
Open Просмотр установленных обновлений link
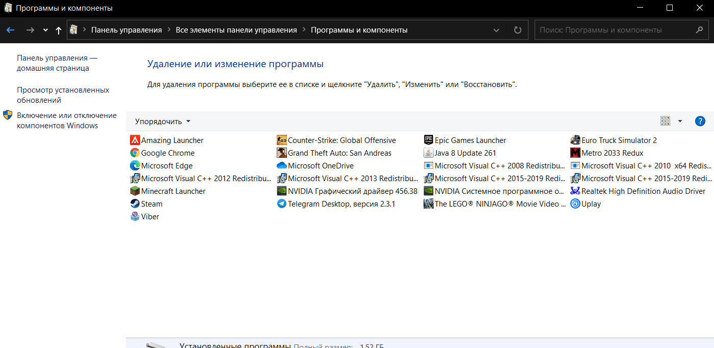pos(63,95)
